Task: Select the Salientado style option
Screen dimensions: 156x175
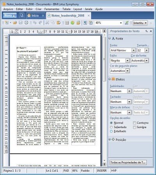Action: (111, 127)
